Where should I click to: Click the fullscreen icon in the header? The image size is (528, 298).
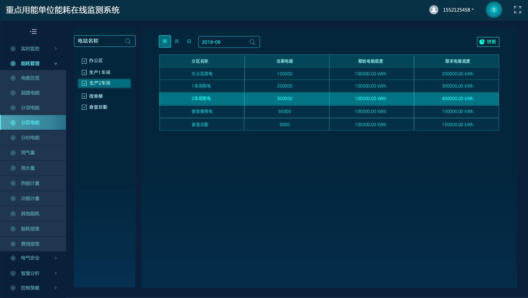(x=517, y=10)
